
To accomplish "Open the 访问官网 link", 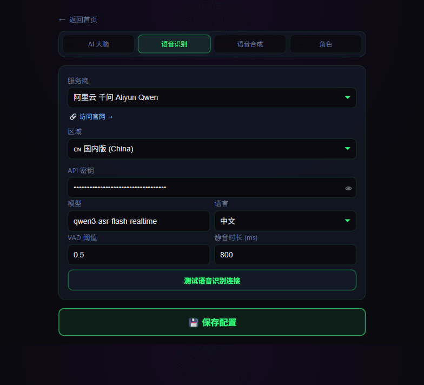I will pos(96,117).
